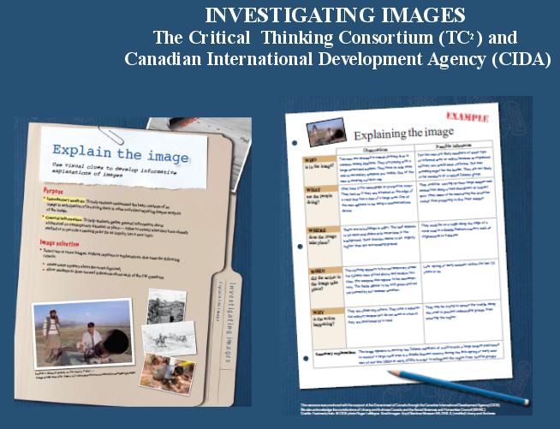Select The Critical Thinking Consortium subtitle line
Screen dimensions: 560x429
335,38
